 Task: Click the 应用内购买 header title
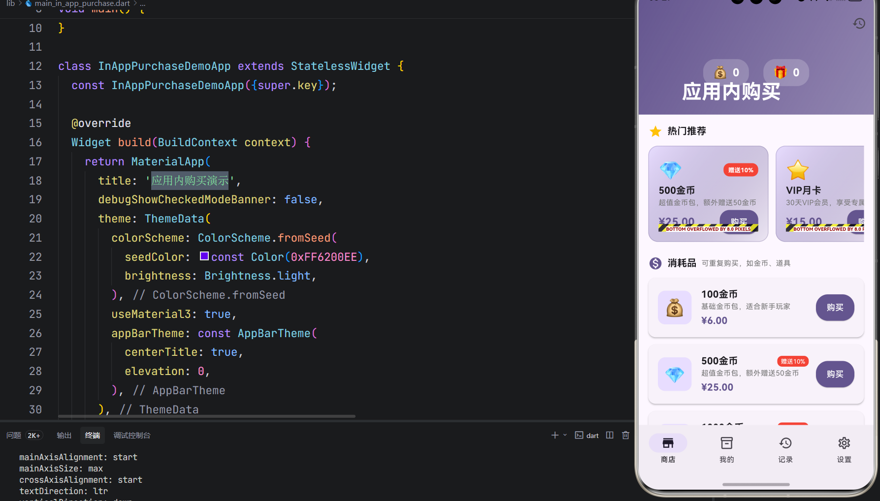point(731,93)
